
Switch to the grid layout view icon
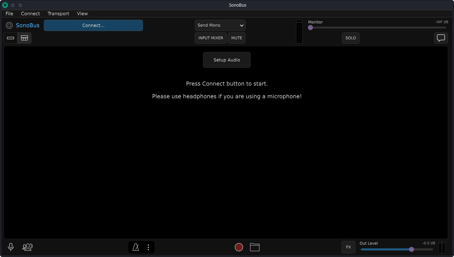(x=24, y=38)
